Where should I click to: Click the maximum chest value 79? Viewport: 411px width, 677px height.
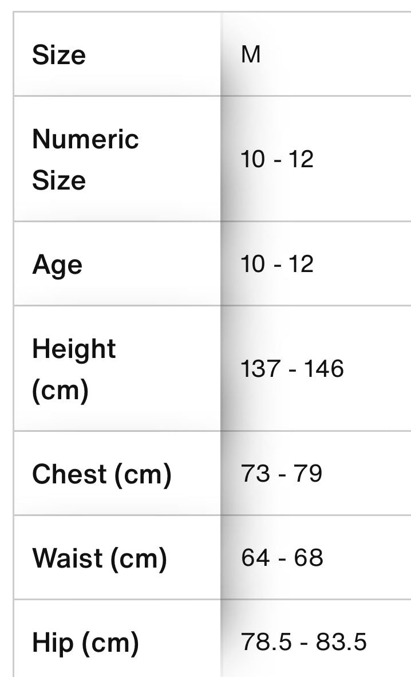coord(310,474)
